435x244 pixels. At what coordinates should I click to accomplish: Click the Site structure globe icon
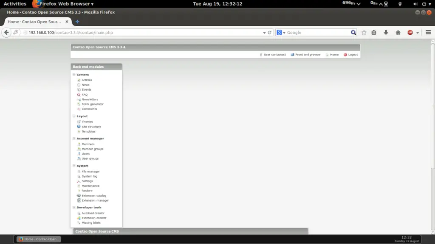[79, 127]
